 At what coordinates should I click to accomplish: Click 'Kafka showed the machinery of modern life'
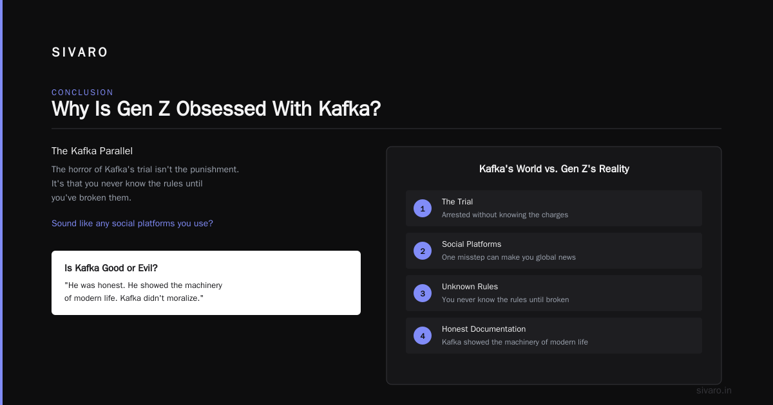[x=515, y=342]
